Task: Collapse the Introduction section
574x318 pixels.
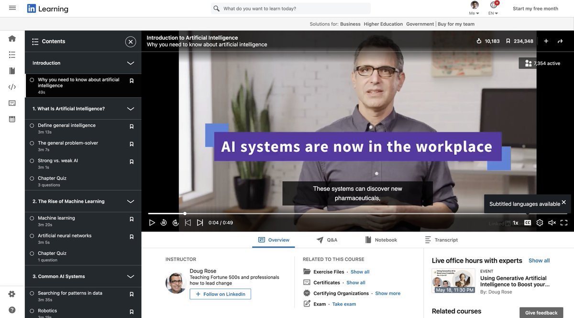Action: click(x=131, y=63)
